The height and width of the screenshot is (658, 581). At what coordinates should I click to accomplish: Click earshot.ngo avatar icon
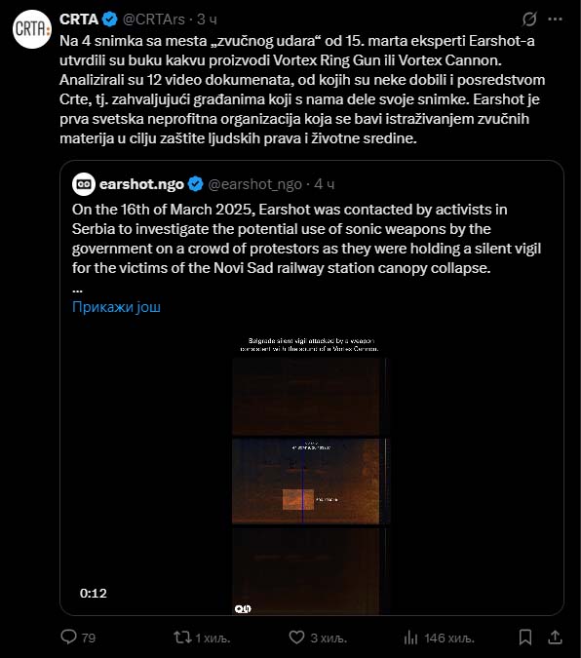tap(84, 184)
